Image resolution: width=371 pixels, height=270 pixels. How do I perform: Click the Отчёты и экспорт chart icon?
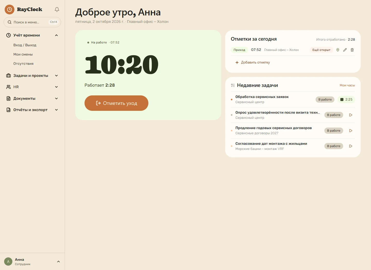[x=9, y=110]
